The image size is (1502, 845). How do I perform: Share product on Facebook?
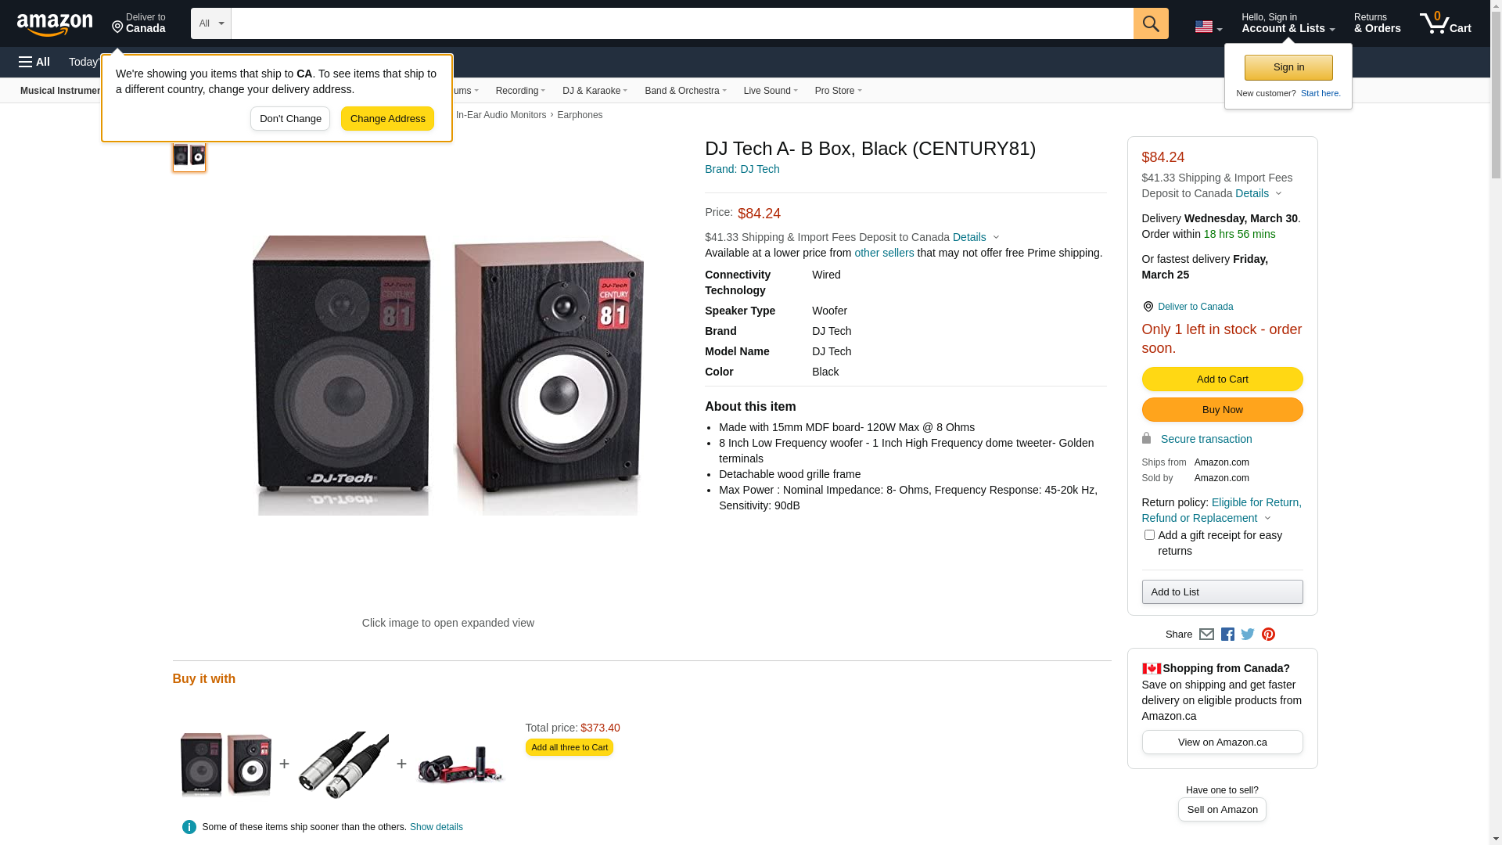coord(1227,635)
